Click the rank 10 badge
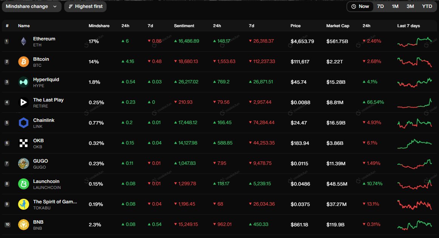Screen dimensions: 439x238 click(8, 224)
